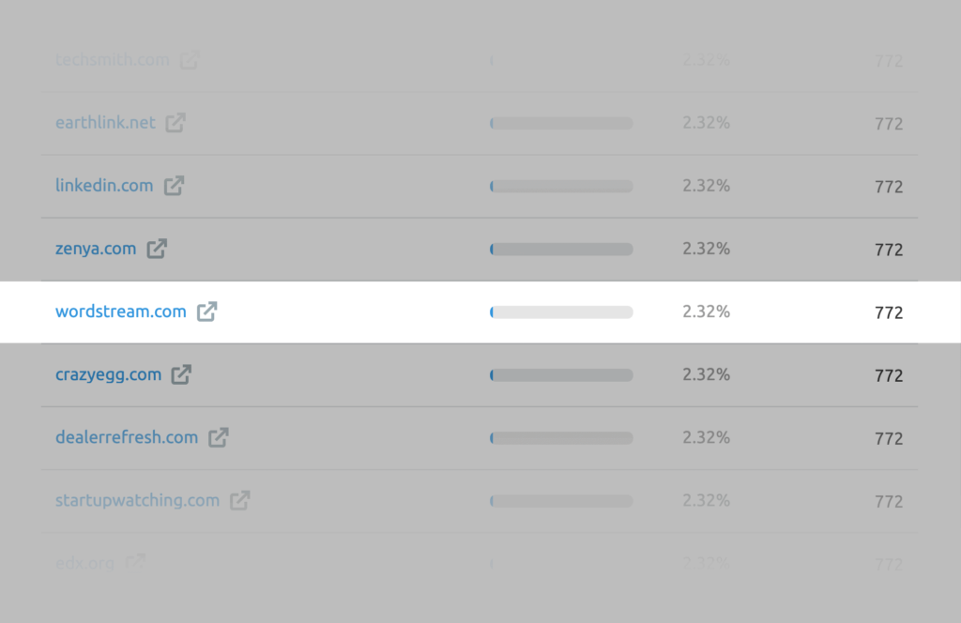Click the earthlink.net domain link
The image size is (961, 623).
[x=105, y=123]
